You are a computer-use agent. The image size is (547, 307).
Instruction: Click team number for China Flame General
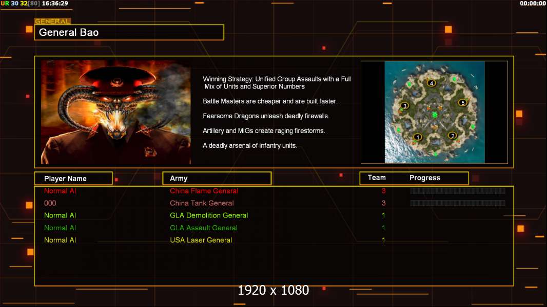(383, 190)
